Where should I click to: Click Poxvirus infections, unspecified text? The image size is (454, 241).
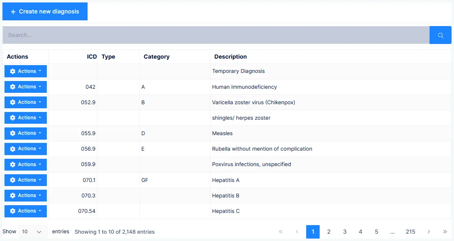click(x=252, y=164)
